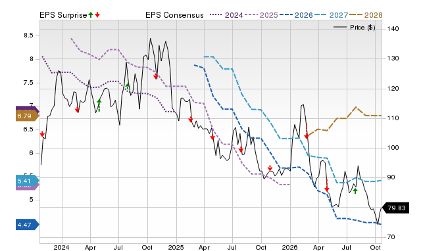
Task: Click the green up arrow in EPS Surprise legend
Action: 91,14
